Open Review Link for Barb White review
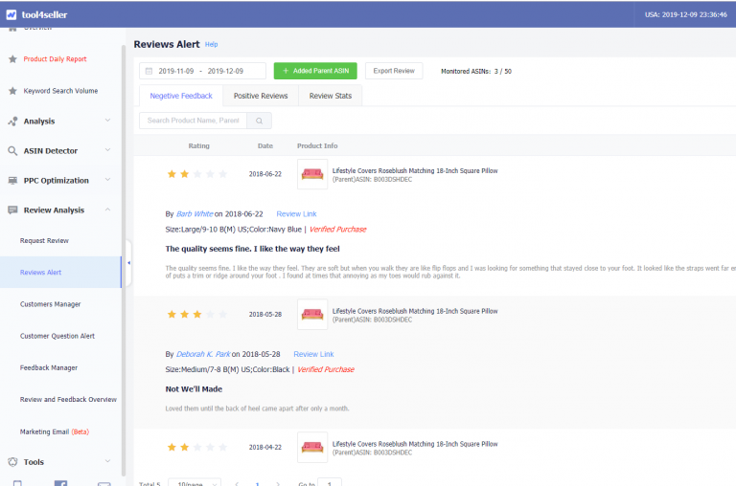This screenshot has height=486, width=736. point(297,214)
